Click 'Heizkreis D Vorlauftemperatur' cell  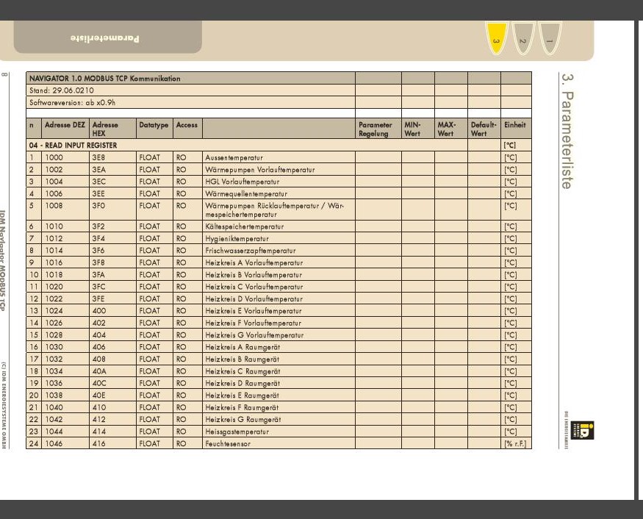point(279,298)
